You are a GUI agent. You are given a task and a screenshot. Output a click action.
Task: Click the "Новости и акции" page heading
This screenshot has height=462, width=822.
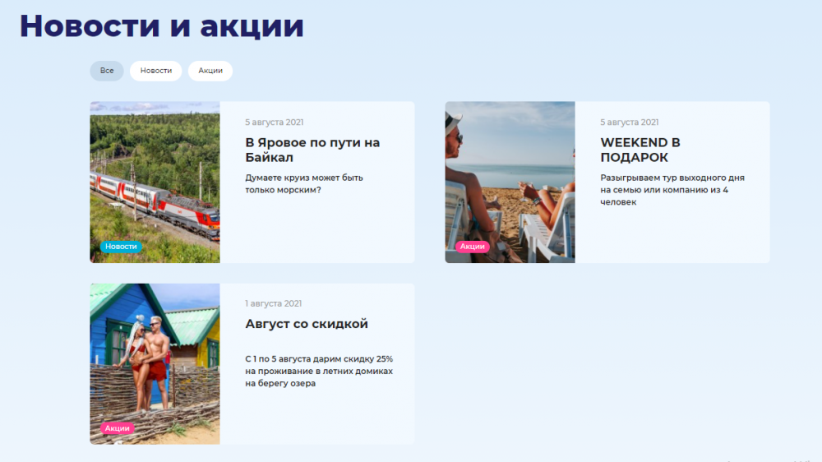point(162,26)
